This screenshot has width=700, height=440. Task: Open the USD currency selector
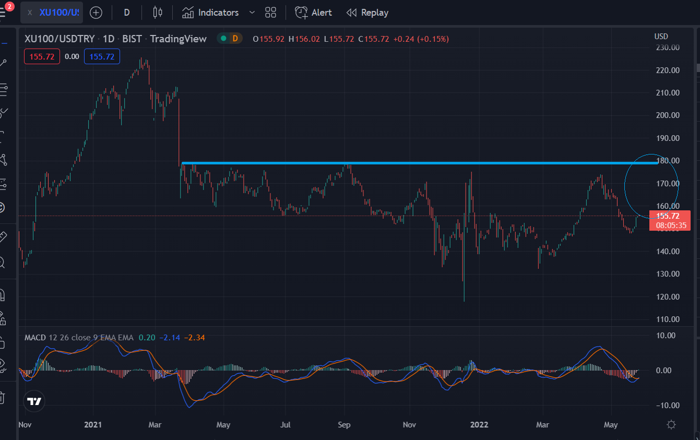[x=661, y=36]
